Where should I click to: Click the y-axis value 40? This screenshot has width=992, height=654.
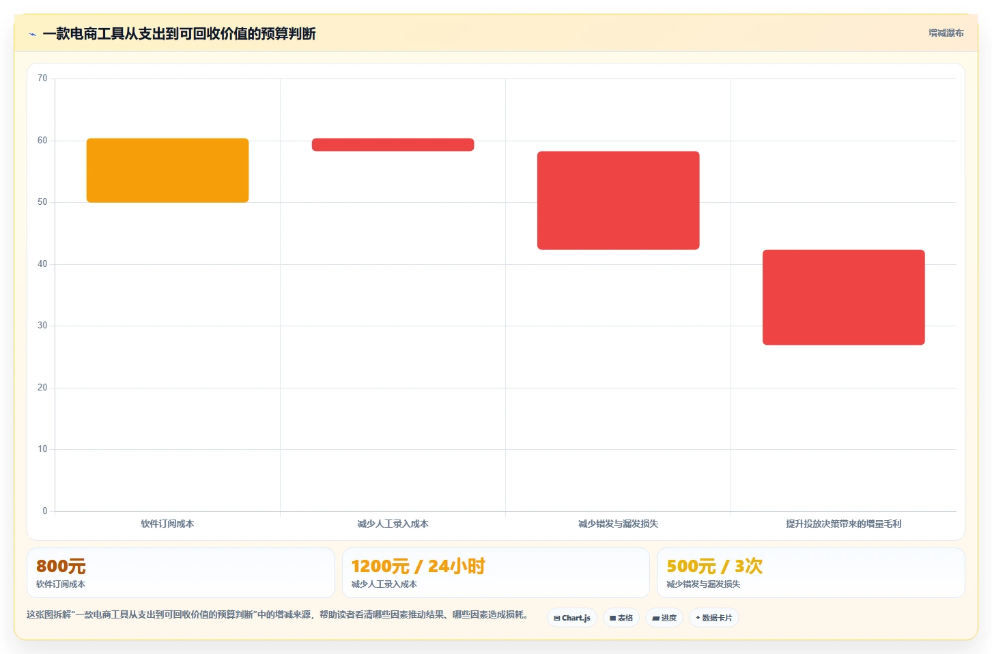[42, 264]
